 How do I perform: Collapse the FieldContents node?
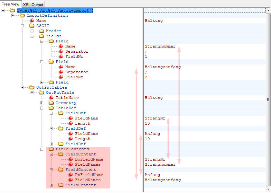click(42, 149)
